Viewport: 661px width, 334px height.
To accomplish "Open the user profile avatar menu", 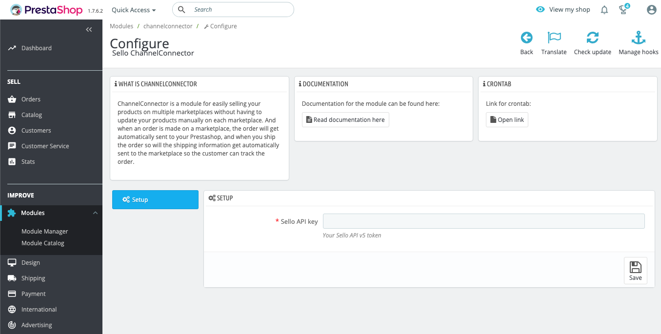I will [x=651, y=10].
